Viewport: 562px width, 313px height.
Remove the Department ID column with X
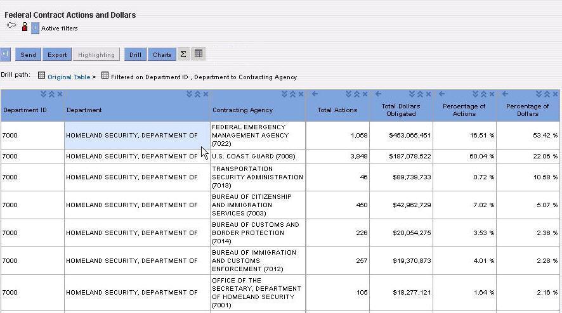(x=60, y=94)
